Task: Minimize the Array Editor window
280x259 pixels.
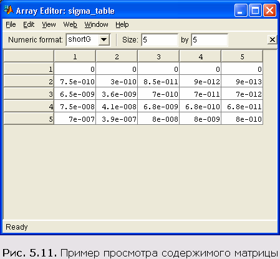Action: coord(241,10)
